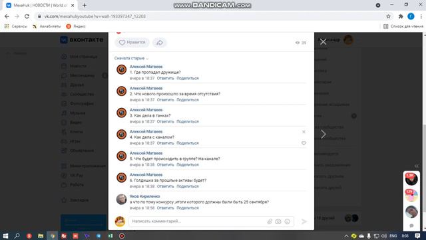Open Яндекс bookmark
The image size is (426, 240).
(76, 27)
